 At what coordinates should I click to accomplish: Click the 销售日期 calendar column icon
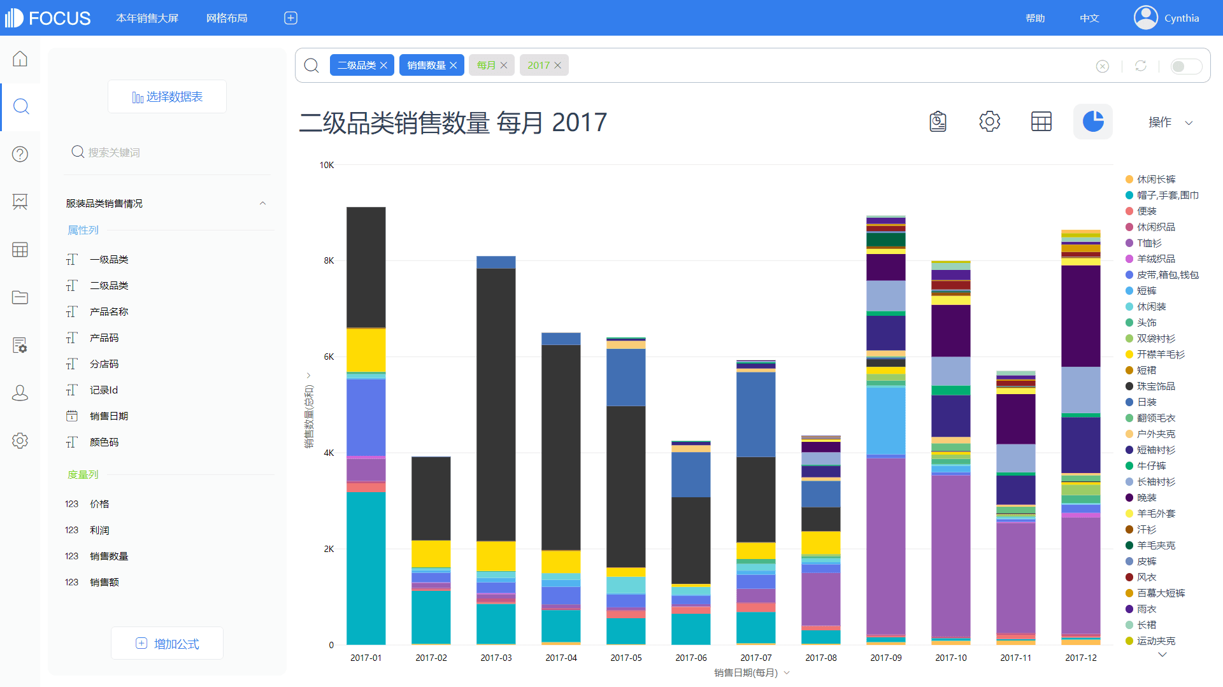(x=72, y=416)
